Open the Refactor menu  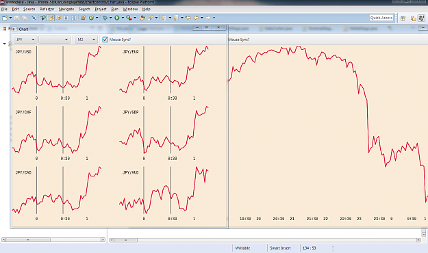coord(47,9)
